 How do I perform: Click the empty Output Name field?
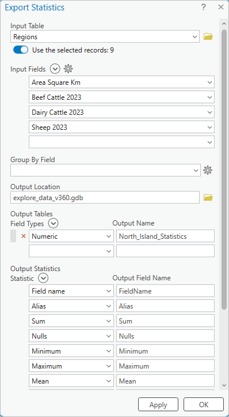pos(165,251)
